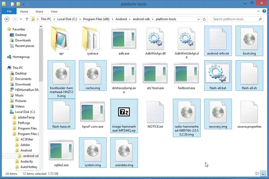Navigate to android-sdk breadcrumb
269x179 pixels.
[x=141, y=19]
